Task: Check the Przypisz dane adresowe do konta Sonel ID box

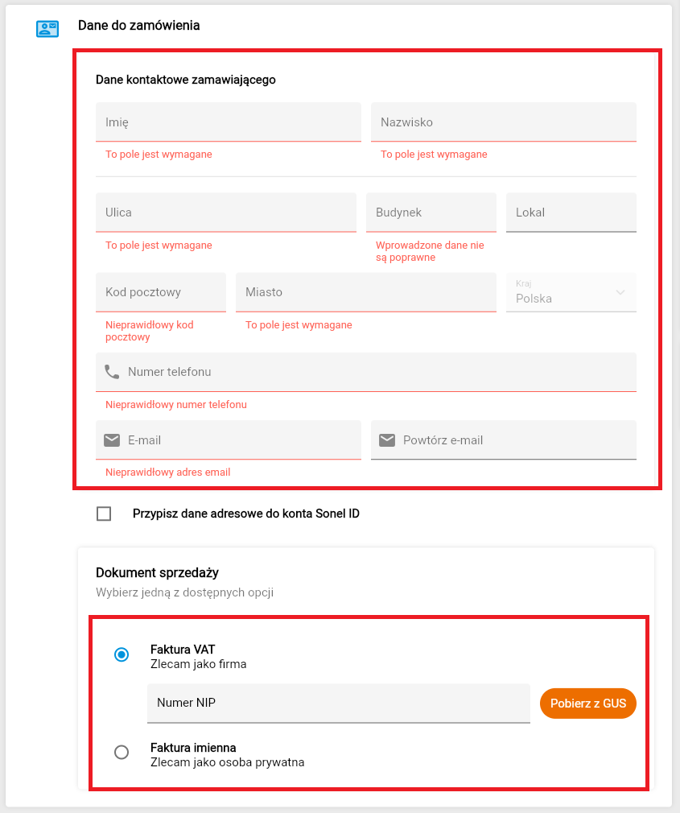Action: [104, 514]
